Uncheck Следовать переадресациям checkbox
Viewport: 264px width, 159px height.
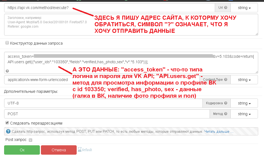click(x=7, y=123)
